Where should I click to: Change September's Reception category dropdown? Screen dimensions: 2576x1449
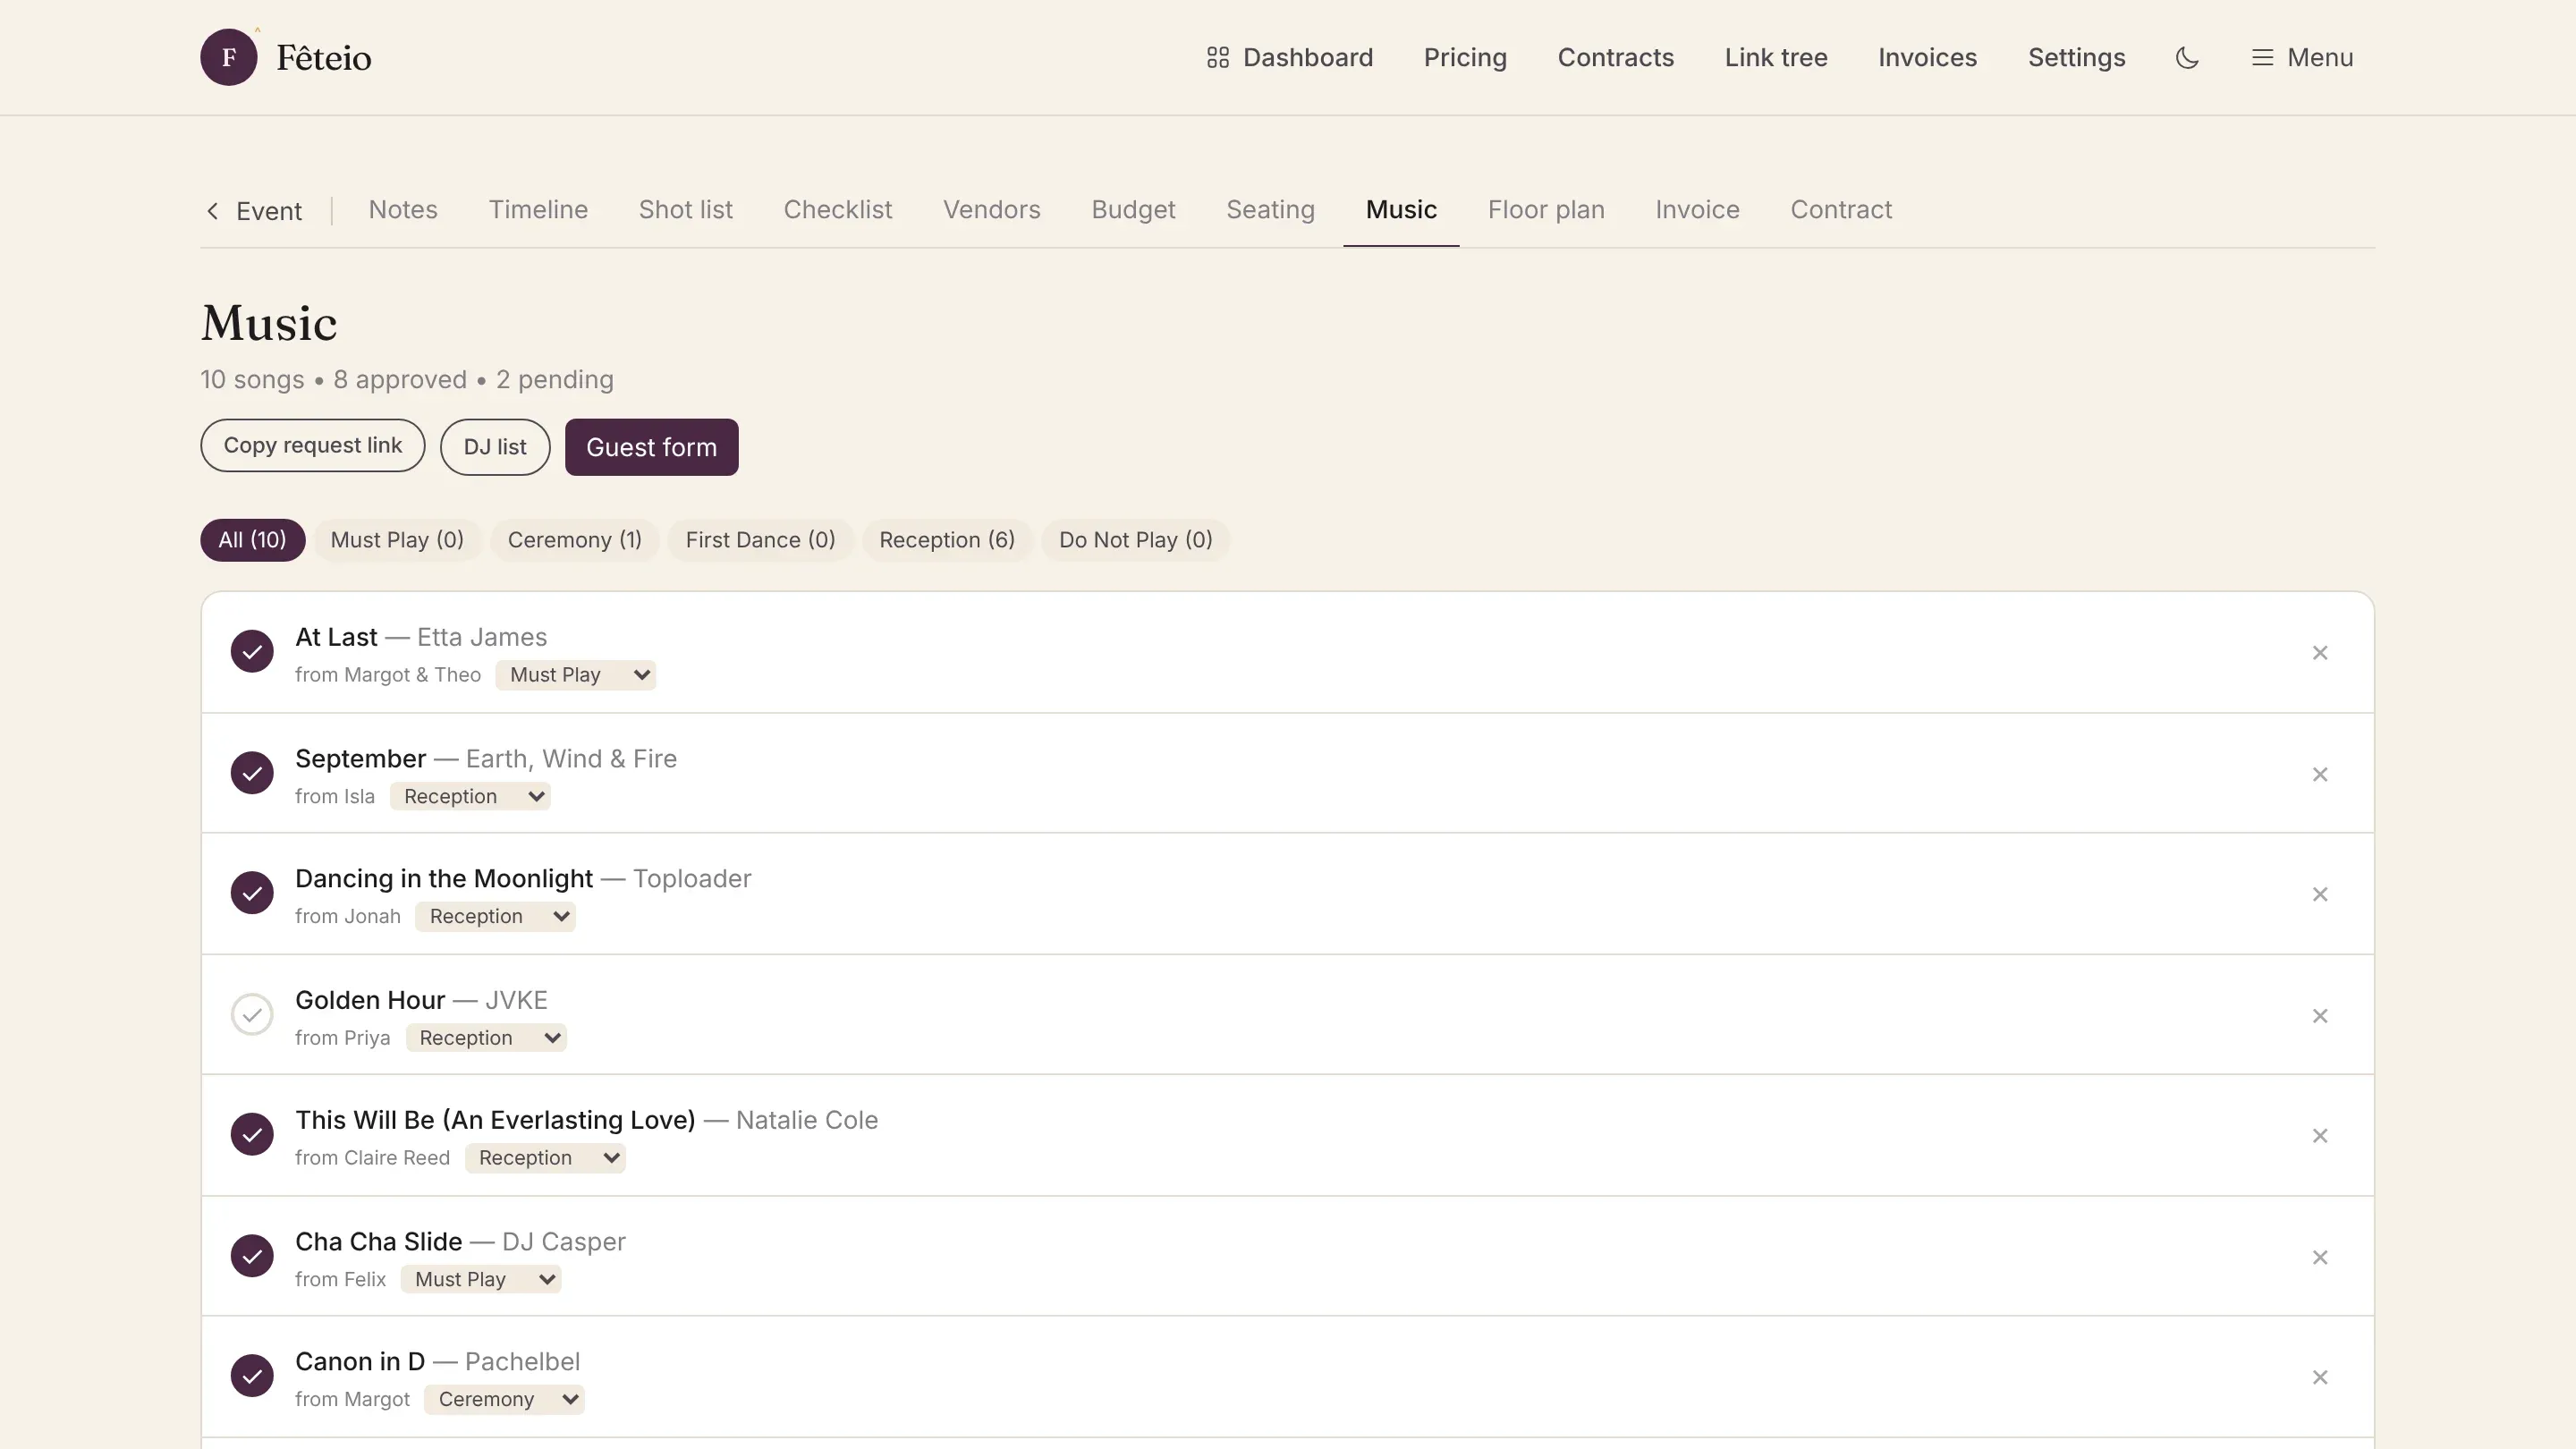pos(470,797)
